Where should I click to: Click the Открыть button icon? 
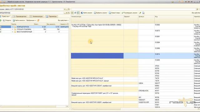tap(4, 20)
